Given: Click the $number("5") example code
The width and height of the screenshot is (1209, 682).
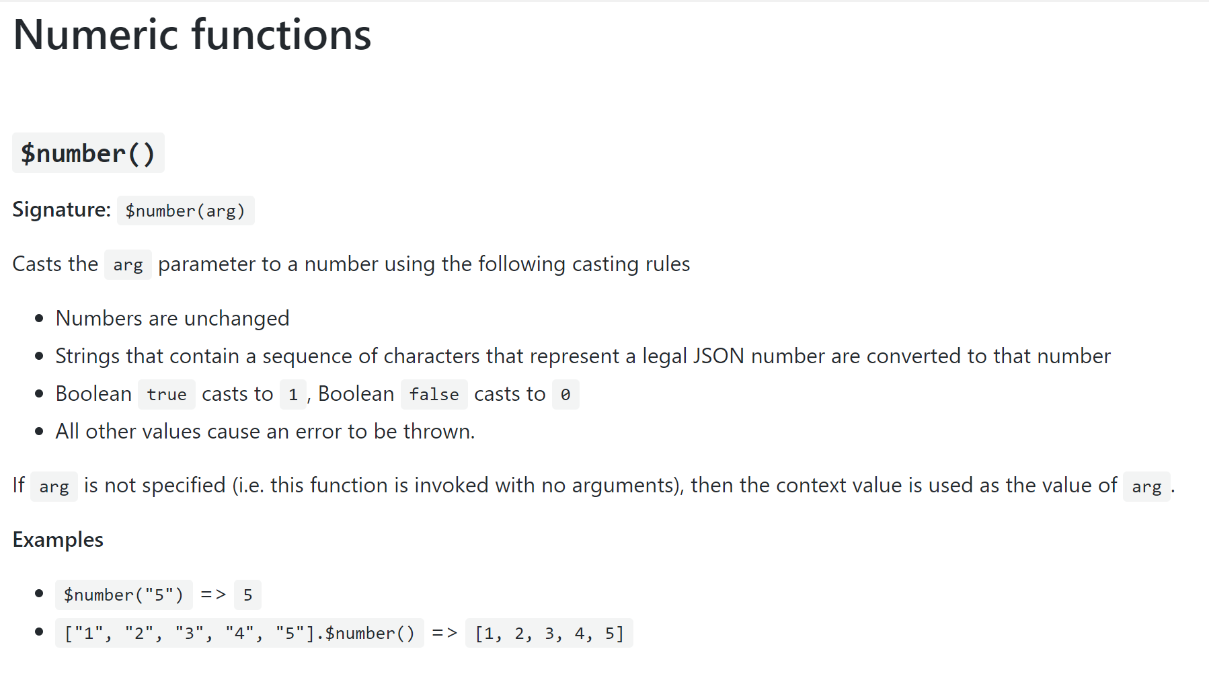Looking at the screenshot, I should (124, 595).
